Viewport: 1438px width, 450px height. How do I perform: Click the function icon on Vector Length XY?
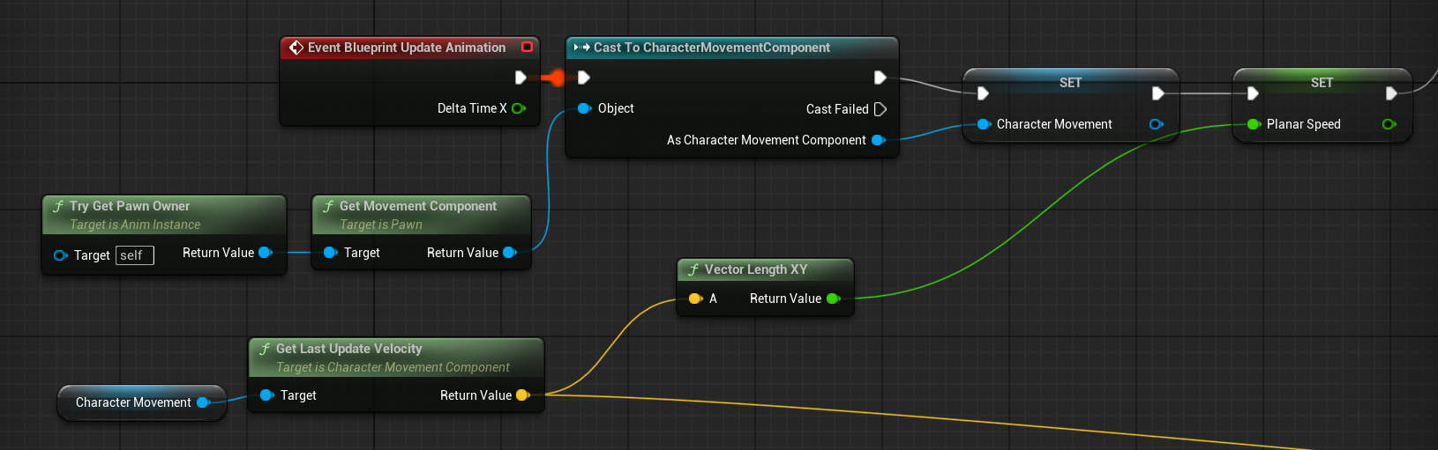(693, 269)
